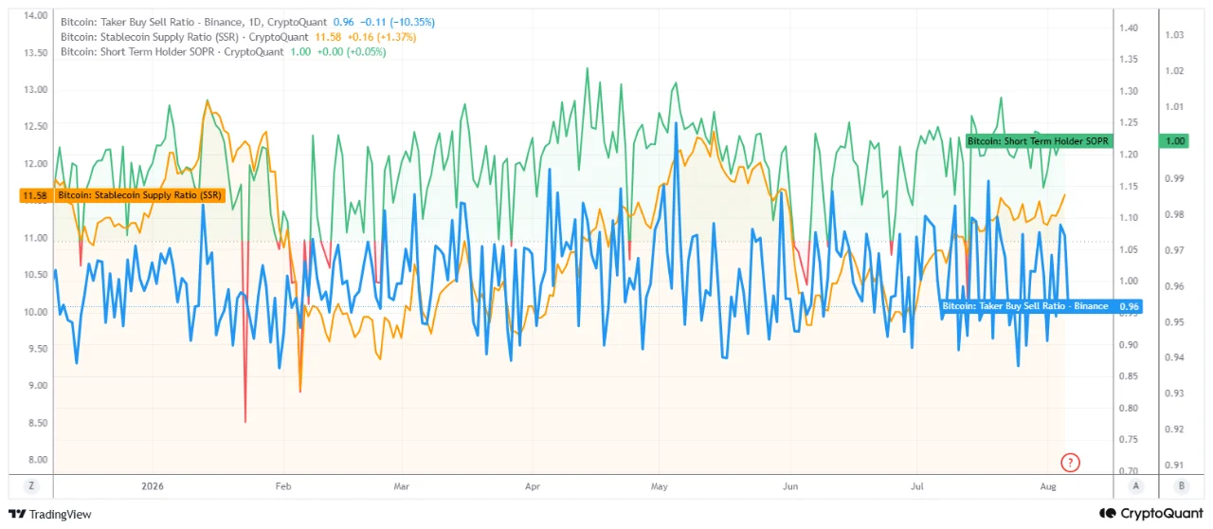Click the 0.80 value on the right scale

pyautogui.click(x=1128, y=409)
